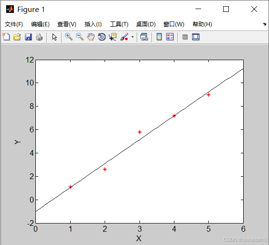Screen dimensions: 269x245
Task: Select the Edit Plot arrow tool
Action: coord(54,37)
